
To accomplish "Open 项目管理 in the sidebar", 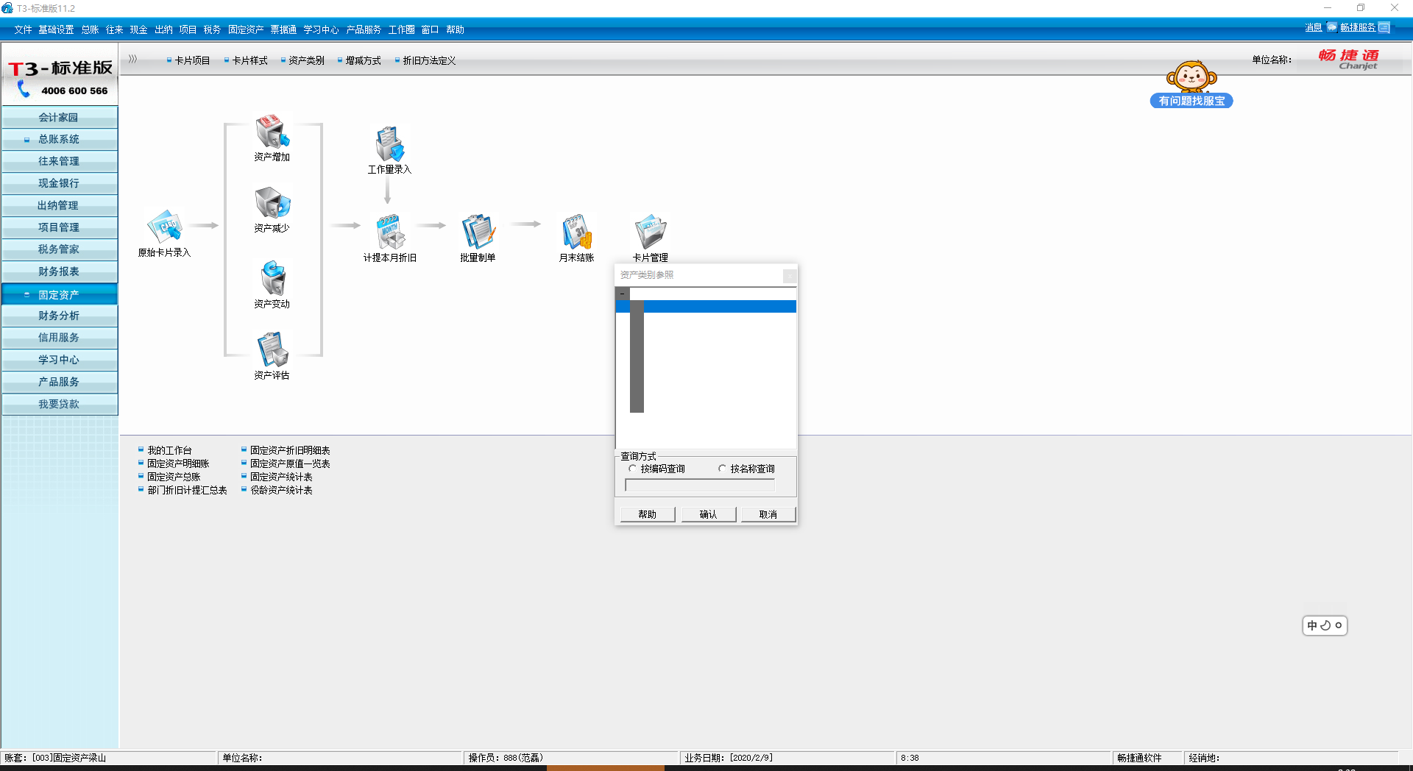I will tap(60, 227).
